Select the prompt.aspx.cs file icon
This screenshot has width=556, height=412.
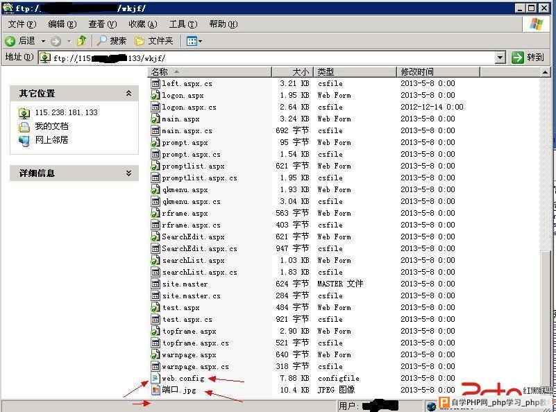[x=155, y=154]
